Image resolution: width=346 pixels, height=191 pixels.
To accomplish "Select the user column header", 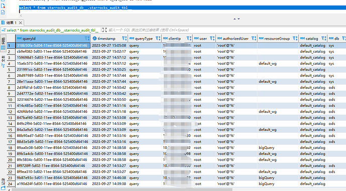I will pyautogui.click(x=204, y=38).
